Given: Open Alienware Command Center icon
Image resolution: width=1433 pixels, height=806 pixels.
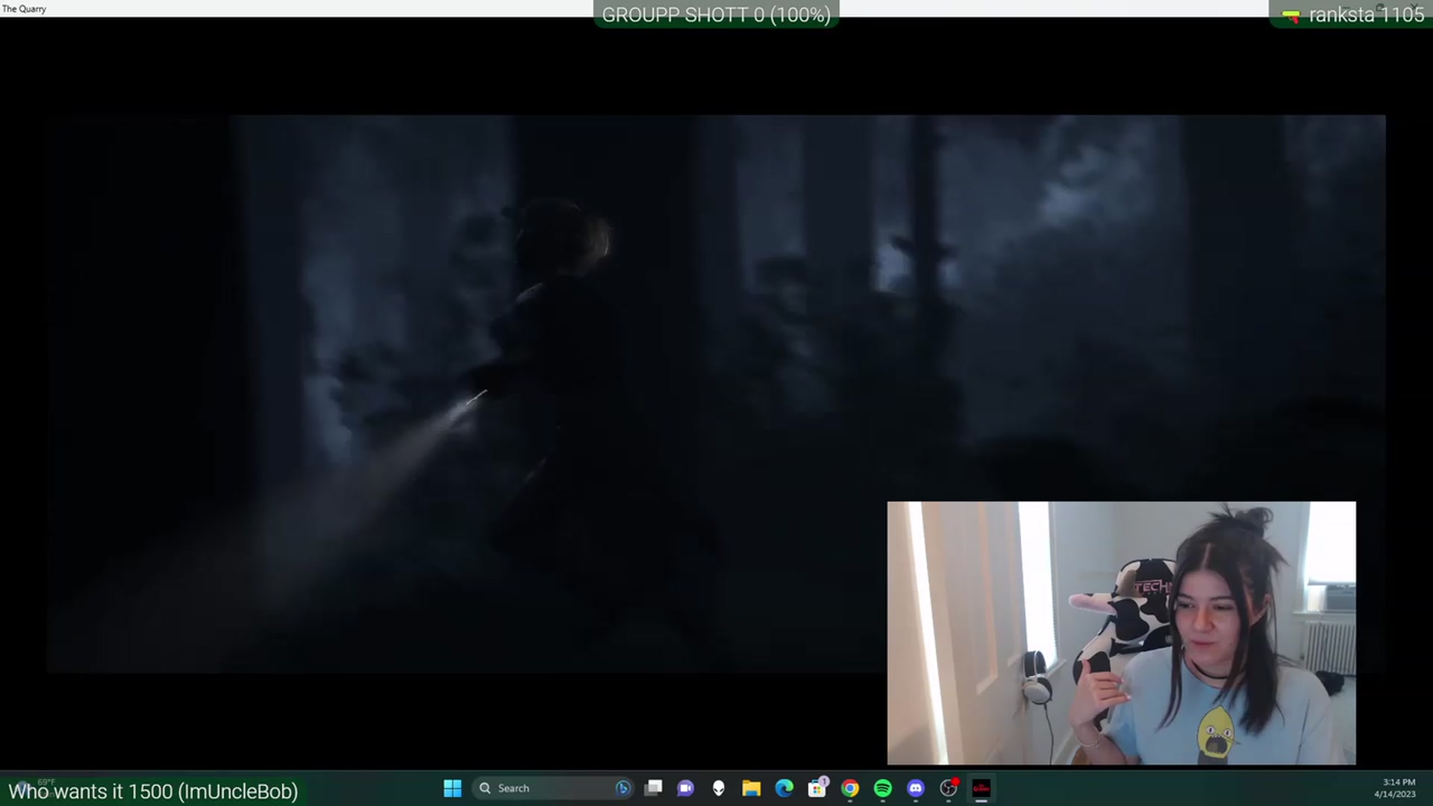Looking at the screenshot, I should (x=719, y=788).
